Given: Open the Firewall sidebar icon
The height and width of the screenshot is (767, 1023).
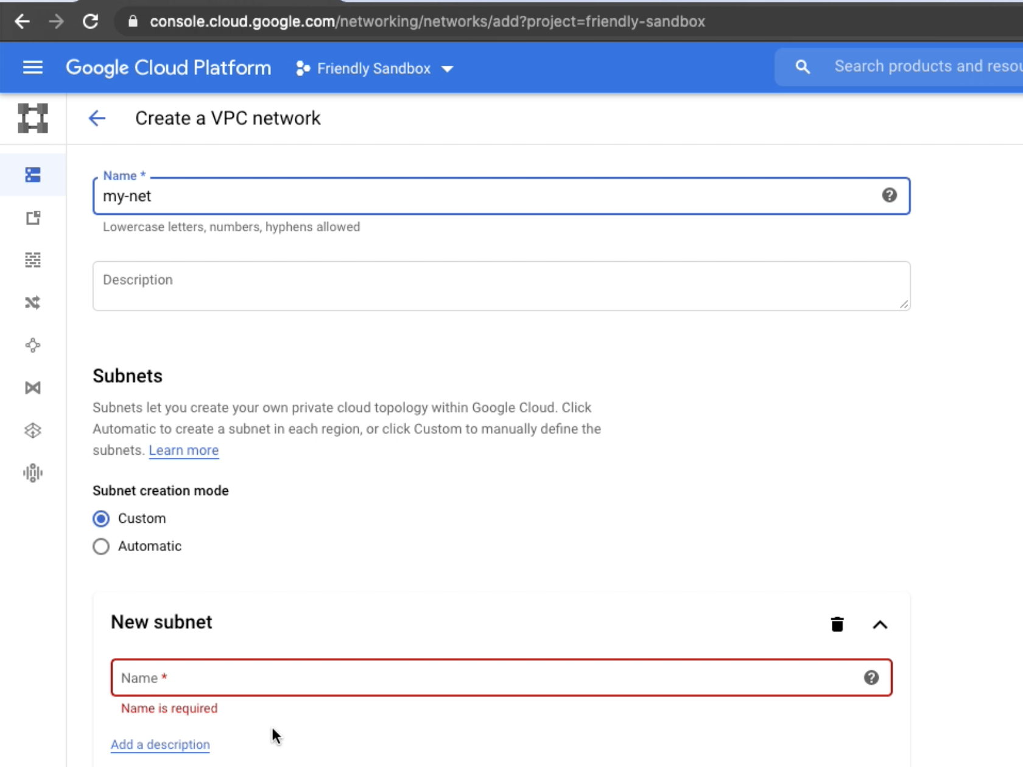Looking at the screenshot, I should 33,260.
